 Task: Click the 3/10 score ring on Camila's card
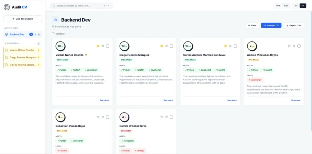click(124, 117)
